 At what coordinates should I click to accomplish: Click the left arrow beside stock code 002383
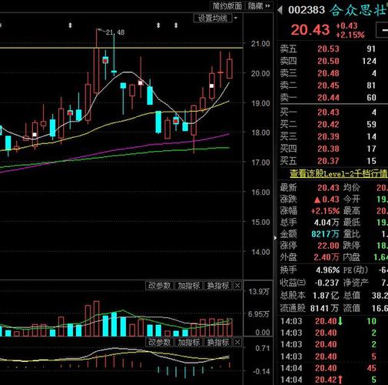[280, 10]
